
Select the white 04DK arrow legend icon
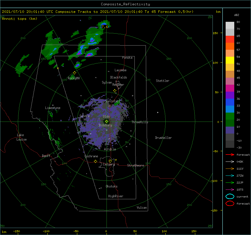point(230,162)
